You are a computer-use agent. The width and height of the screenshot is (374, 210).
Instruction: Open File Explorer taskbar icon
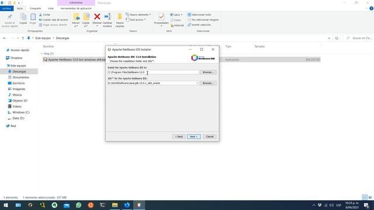115,205
